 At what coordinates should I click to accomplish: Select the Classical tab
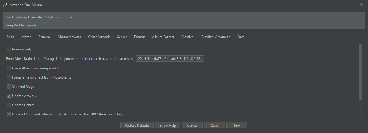point(188,37)
